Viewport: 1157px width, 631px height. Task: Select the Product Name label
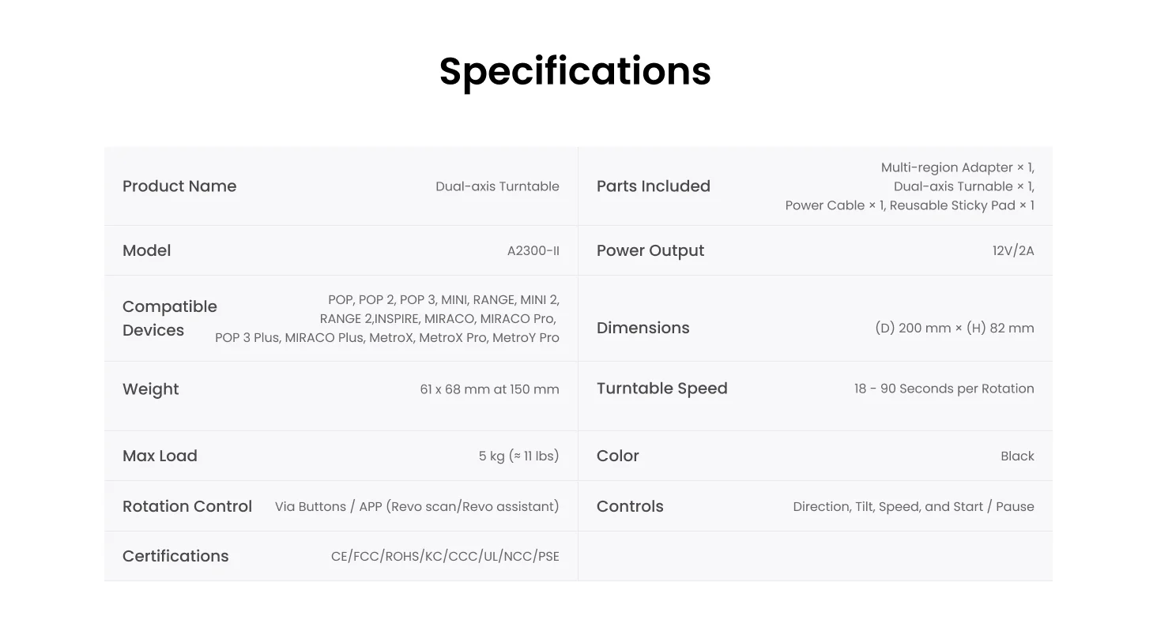coord(179,186)
